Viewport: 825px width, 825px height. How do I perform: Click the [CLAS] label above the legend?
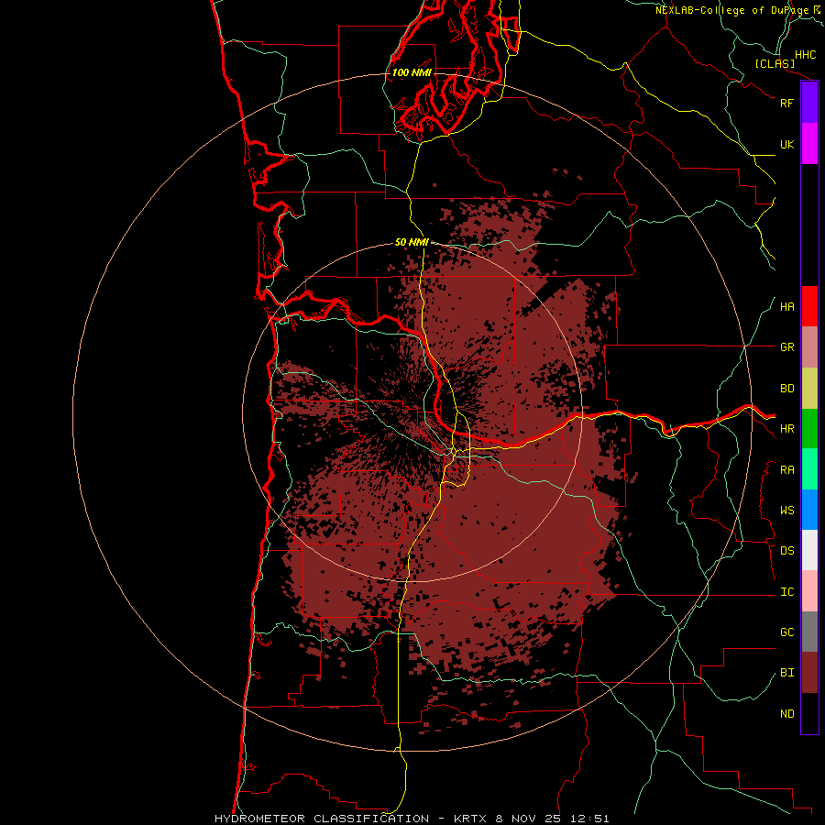(x=775, y=63)
